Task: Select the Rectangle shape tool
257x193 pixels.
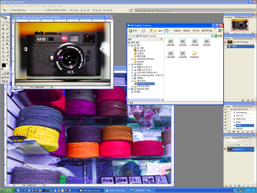Action: 7,52
